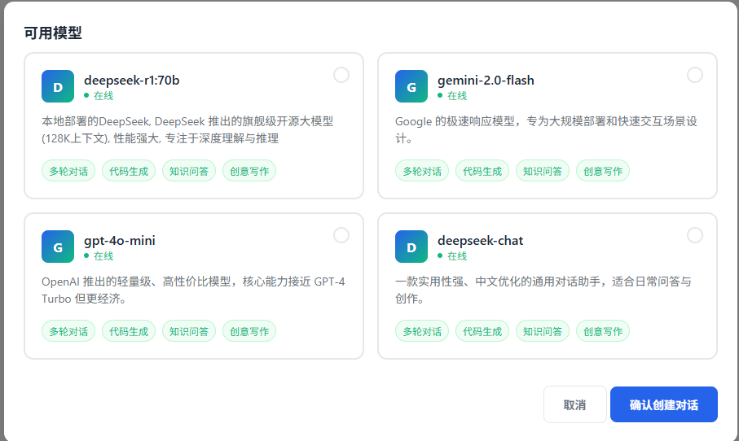
Task: Click 在线 status under deepseek-chat
Action: coord(452,256)
